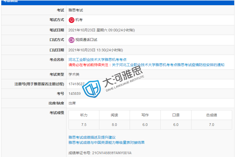Open 雅思考试成绩描述及提升建议 link
This screenshot has width=235, height=157.
[x=92, y=137]
